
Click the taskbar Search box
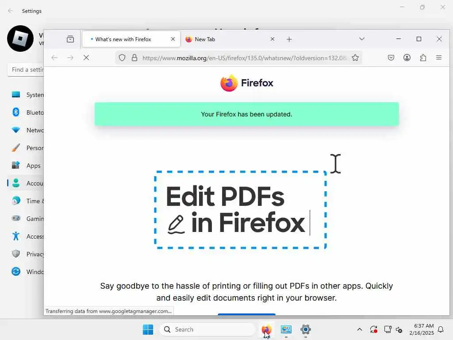207,329
